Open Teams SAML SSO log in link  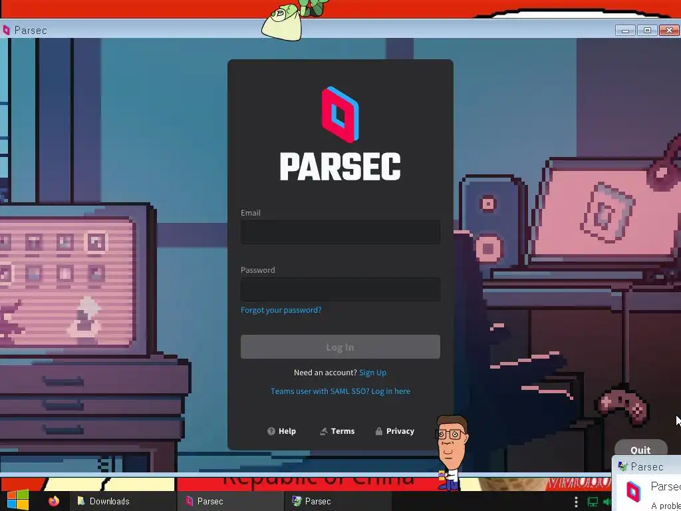pyautogui.click(x=340, y=391)
